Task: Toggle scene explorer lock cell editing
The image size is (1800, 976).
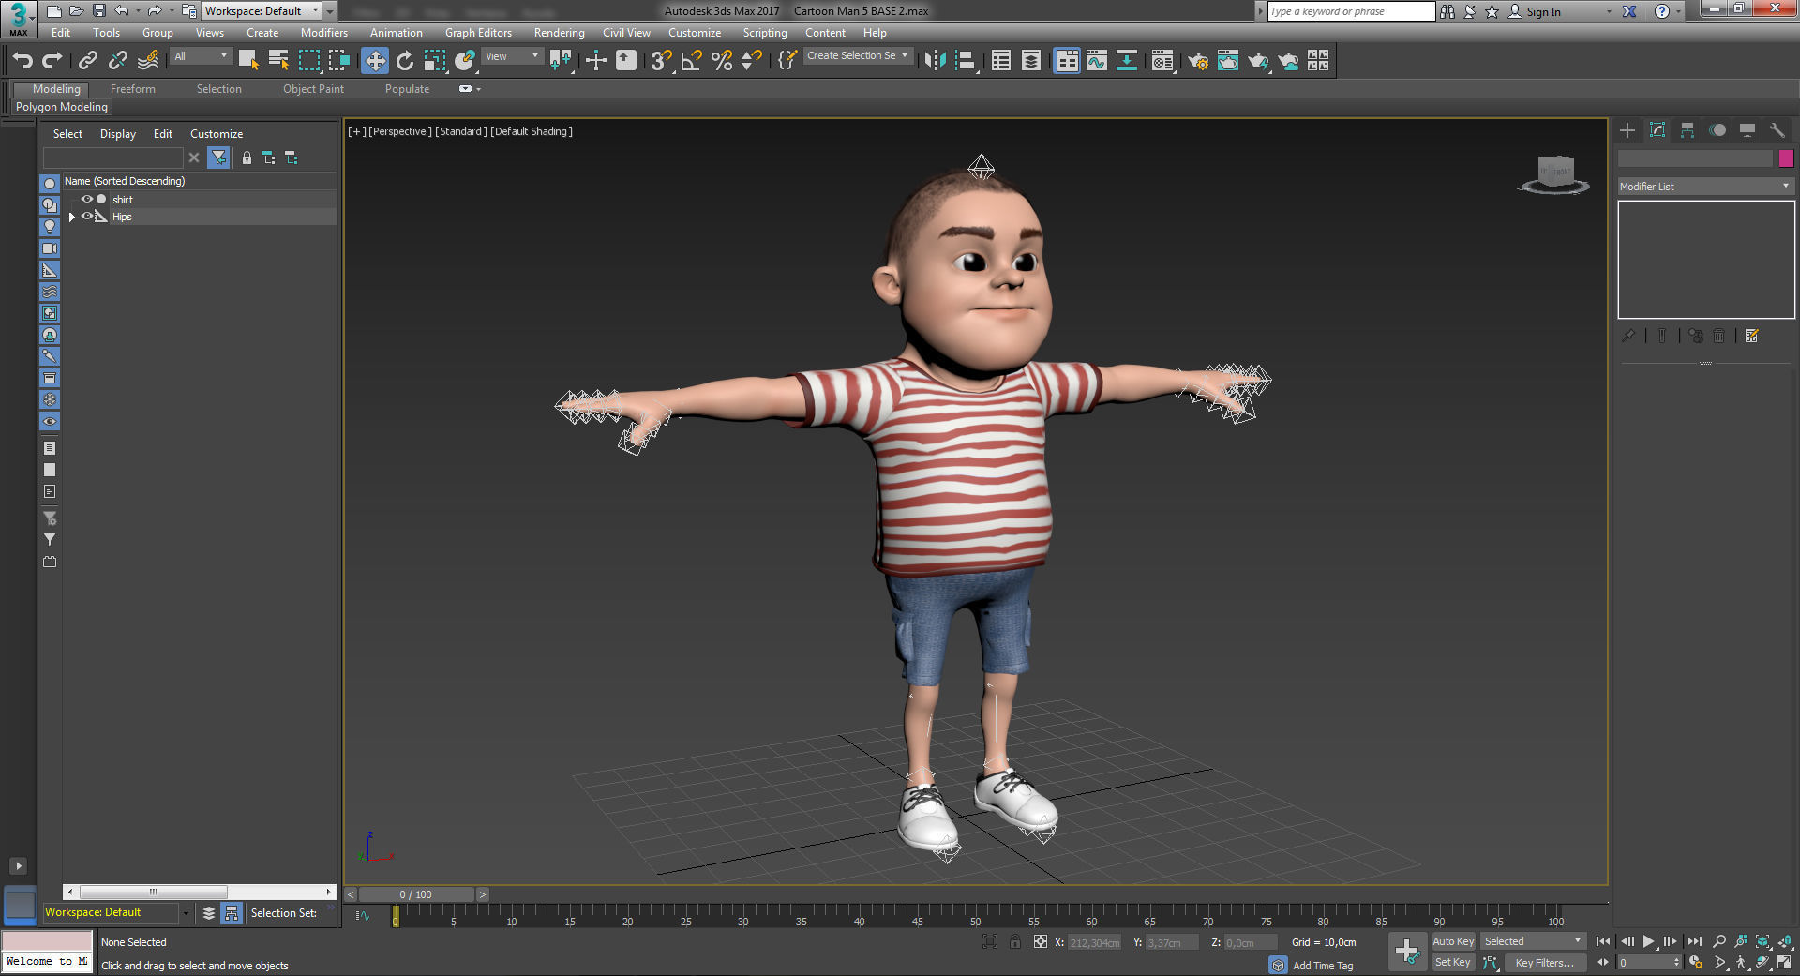Action: click(x=247, y=158)
